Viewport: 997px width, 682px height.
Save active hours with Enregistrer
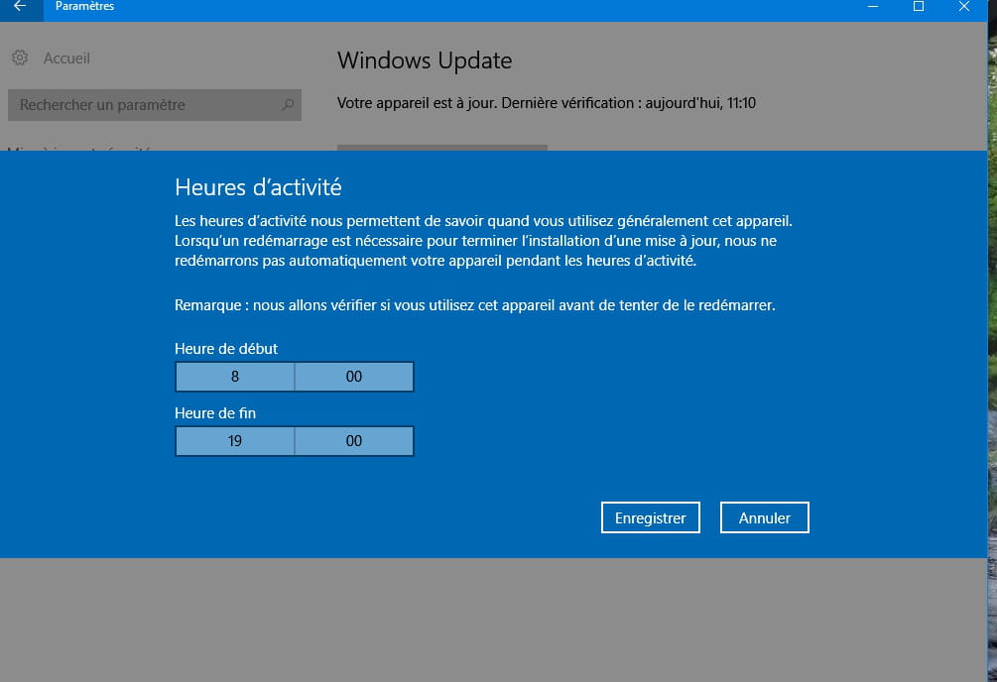[x=651, y=517]
